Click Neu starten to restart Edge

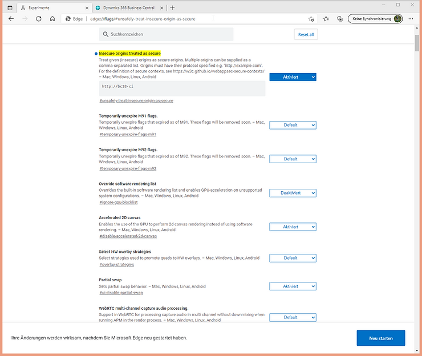pyautogui.click(x=380, y=338)
